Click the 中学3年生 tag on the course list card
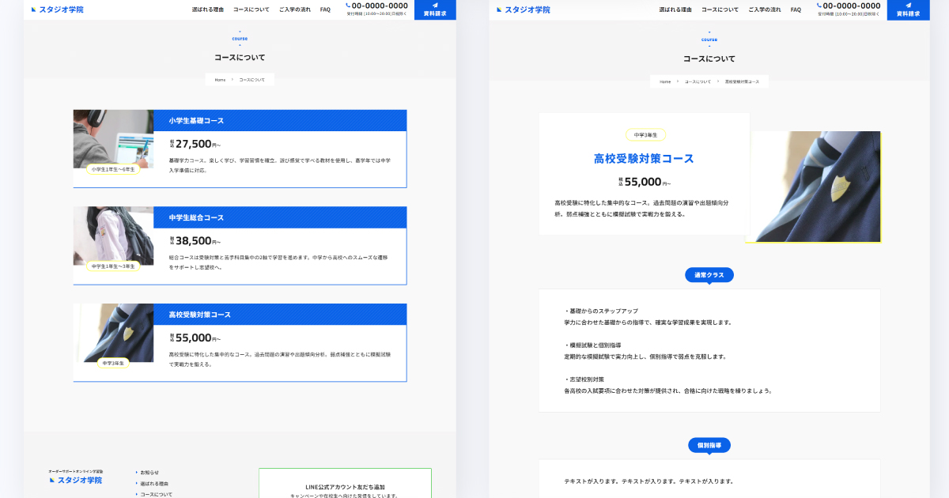949x498 pixels. click(x=113, y=363)
